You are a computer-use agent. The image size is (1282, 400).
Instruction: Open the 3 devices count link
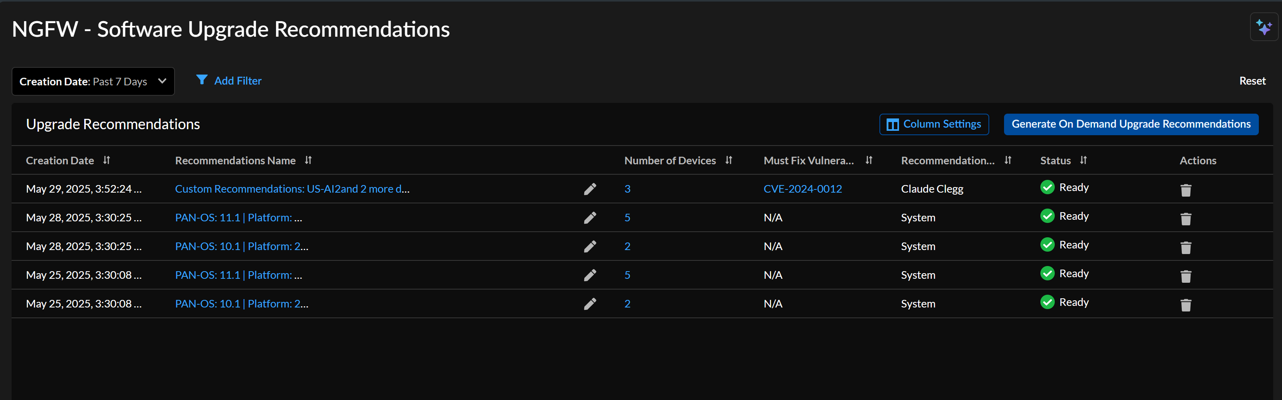pyautogui.click(x=627, y=189)
